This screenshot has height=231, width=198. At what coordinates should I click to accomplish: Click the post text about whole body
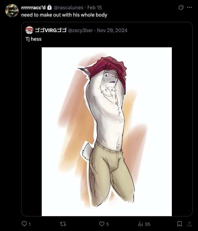(x=64, y=15)
